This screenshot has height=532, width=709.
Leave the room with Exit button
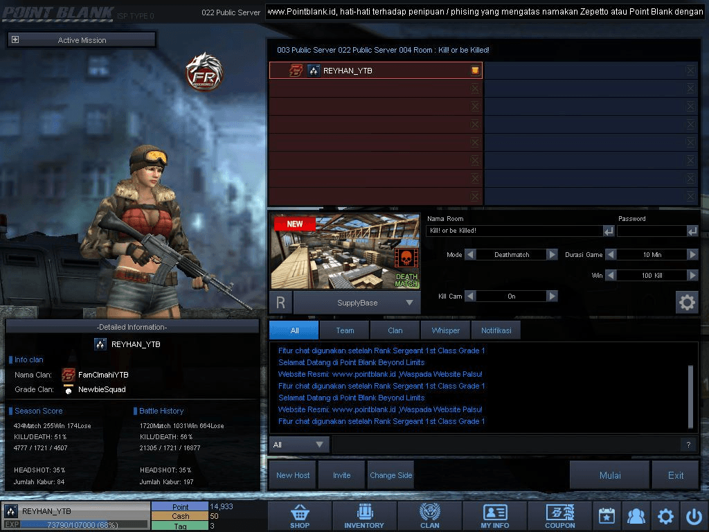pos(676,475)
